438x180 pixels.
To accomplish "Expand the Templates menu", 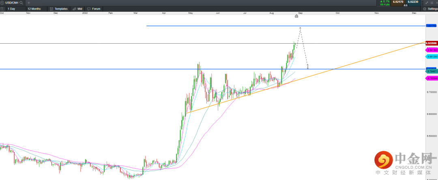I will [x=59, y=8].
